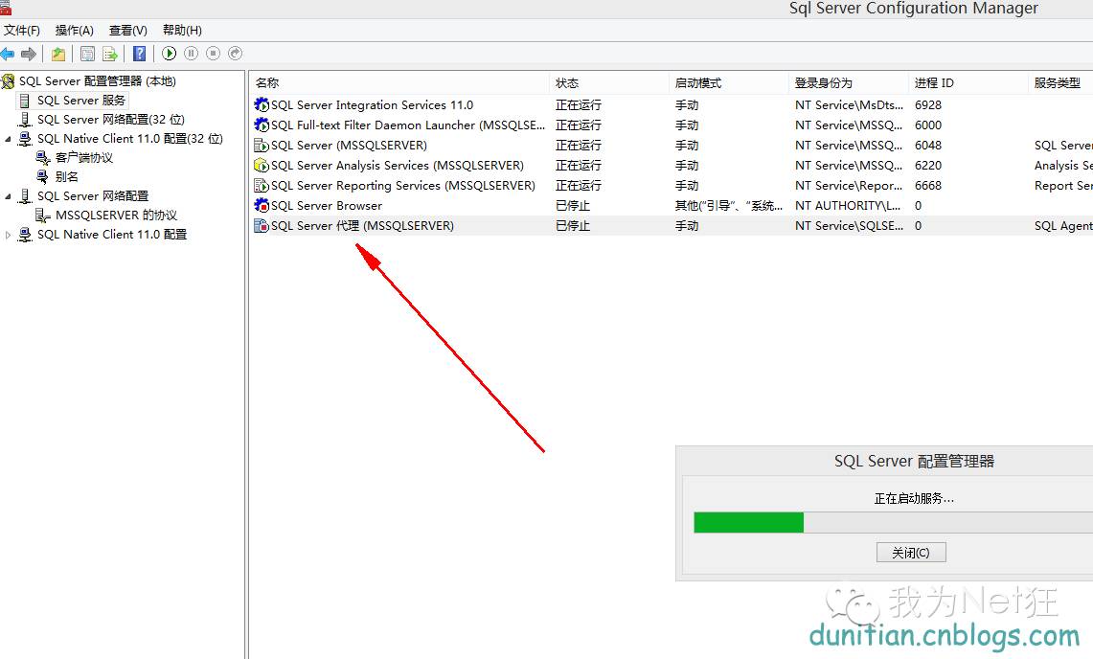Image resolution: width=1093 pixels, height=659 pixels.
Task: Open the 操作(A) menu
Action: coord(75,30)
